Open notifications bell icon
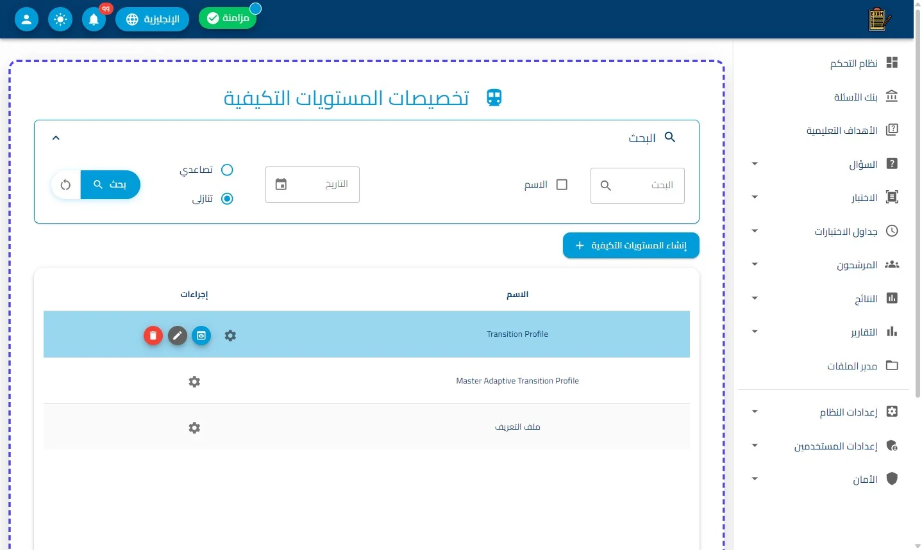 click(94, 19)
